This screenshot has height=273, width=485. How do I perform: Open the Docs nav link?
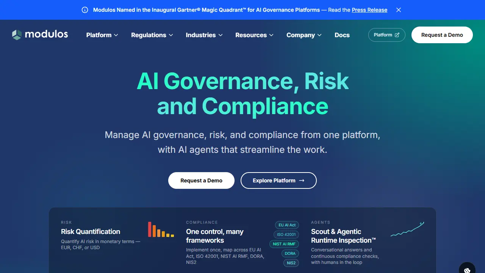(x=342, y=35)
